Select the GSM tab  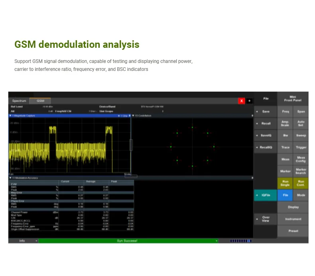coord(41,101)
